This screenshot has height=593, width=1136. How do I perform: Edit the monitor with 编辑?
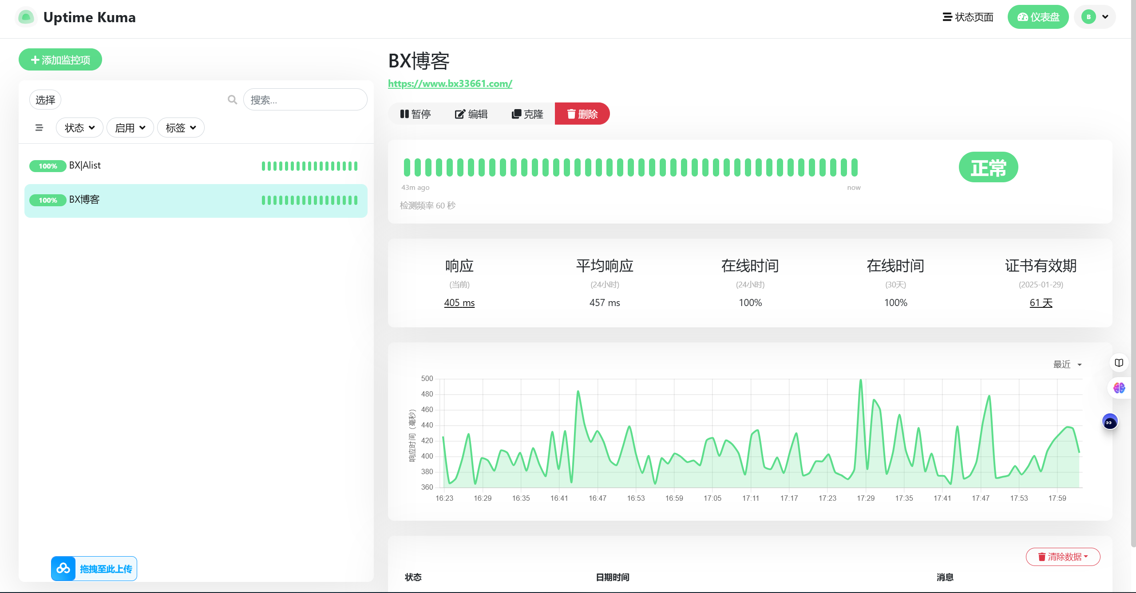[x=471, y=114]
